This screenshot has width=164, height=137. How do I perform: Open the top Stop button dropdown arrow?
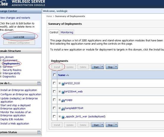[x=116, y=67]
